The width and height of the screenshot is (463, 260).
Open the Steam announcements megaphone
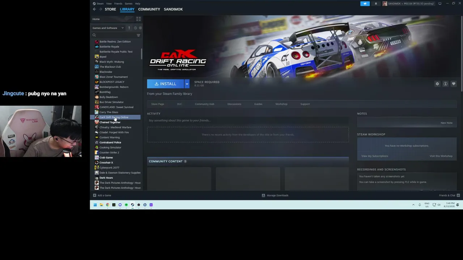[x=365, y=4]
